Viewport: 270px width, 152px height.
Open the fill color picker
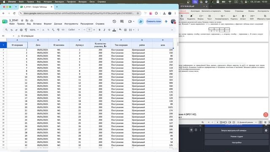(x=120, y=30)
